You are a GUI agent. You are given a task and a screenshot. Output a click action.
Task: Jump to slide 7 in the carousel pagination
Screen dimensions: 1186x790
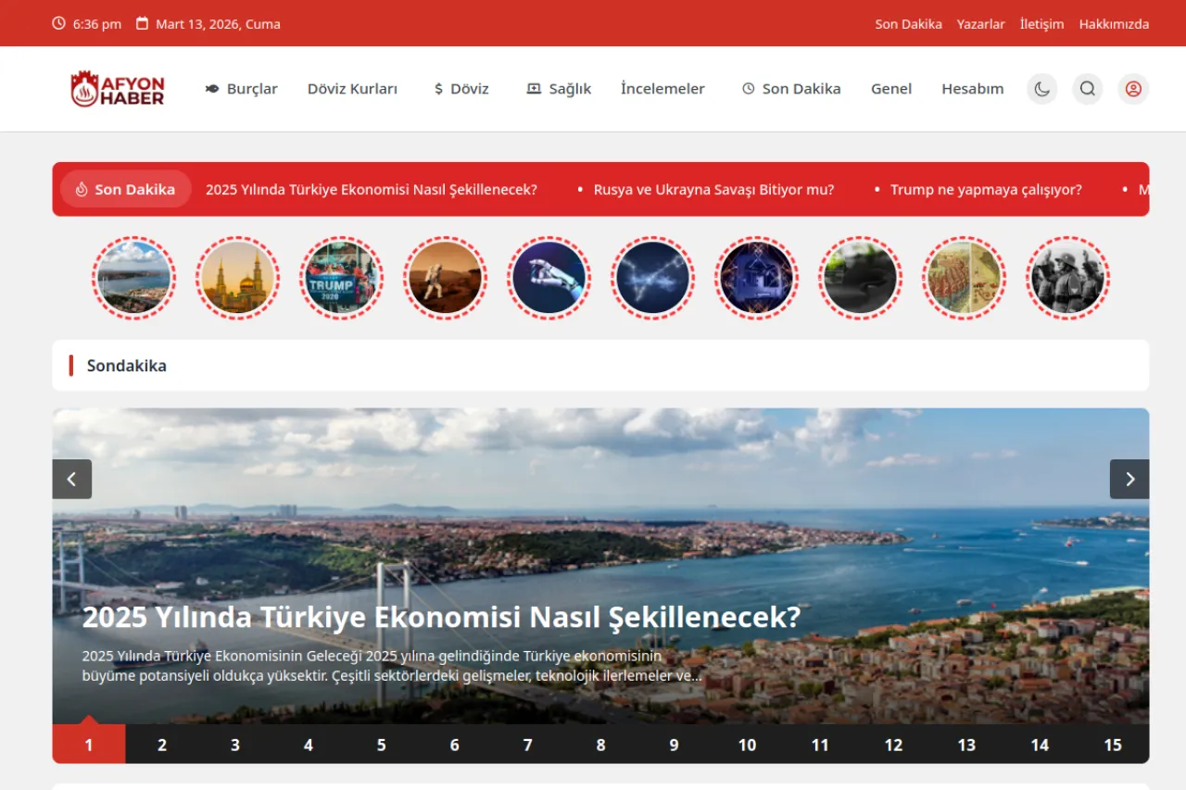[x=527, y=744]
